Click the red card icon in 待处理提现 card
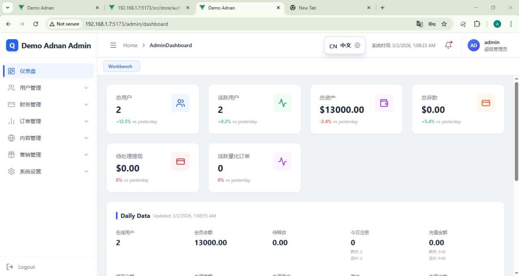Screen dimensions: 519x276 180,162
